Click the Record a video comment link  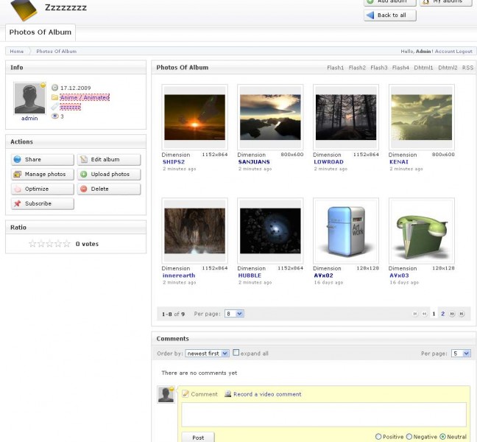click(x=267, y=394)
